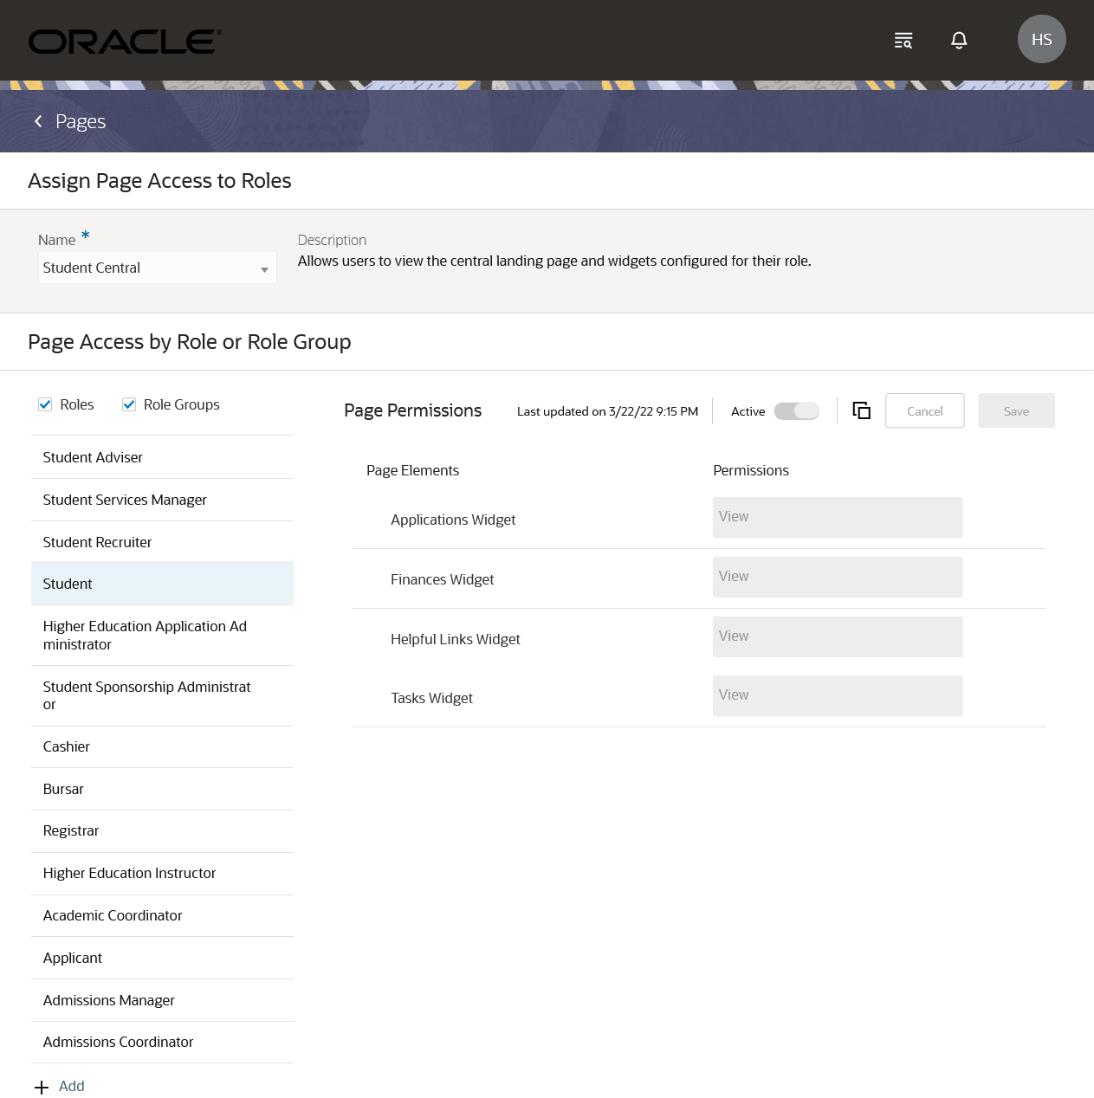
Task: Uncheck the Role Groups checkbox
Action: 129,404
